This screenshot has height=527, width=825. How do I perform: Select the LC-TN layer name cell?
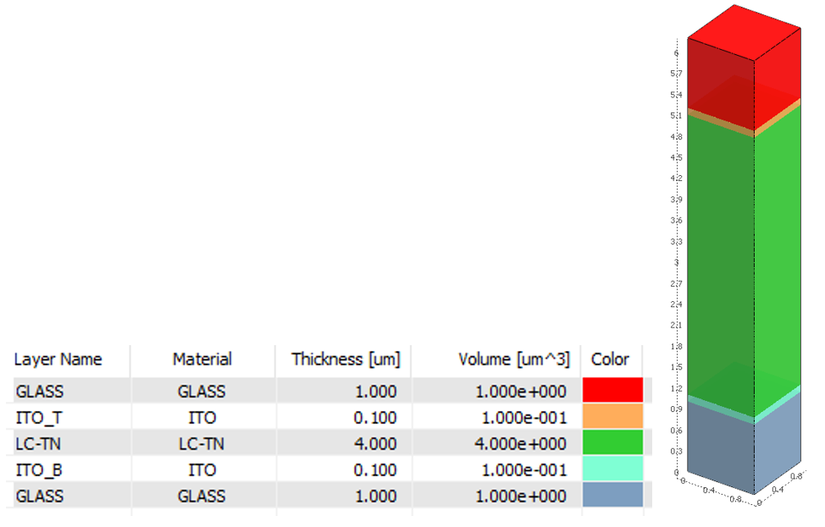(x=36, y=444)
